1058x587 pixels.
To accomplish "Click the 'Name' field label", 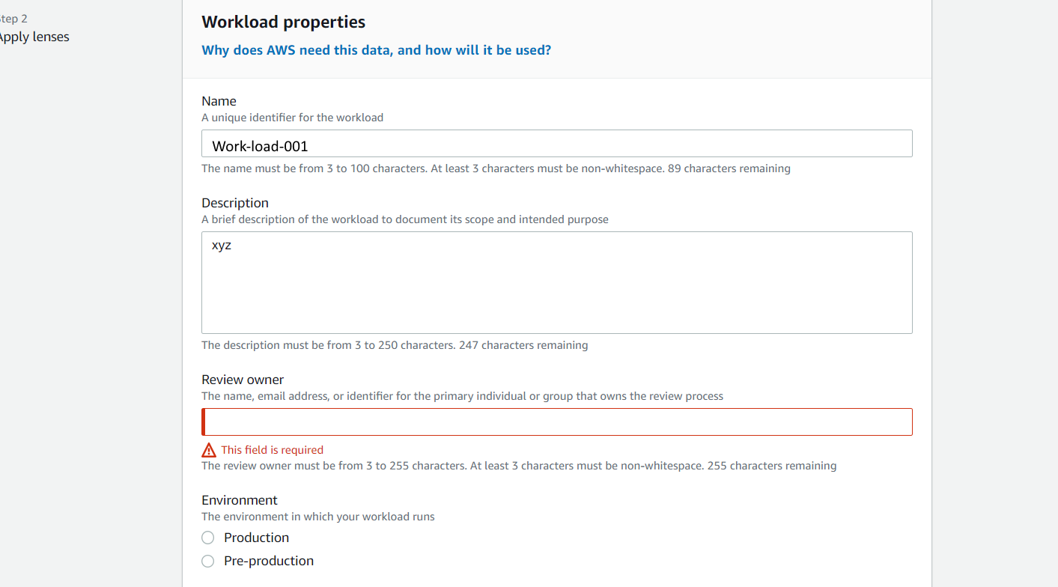I will pos(219,101).
